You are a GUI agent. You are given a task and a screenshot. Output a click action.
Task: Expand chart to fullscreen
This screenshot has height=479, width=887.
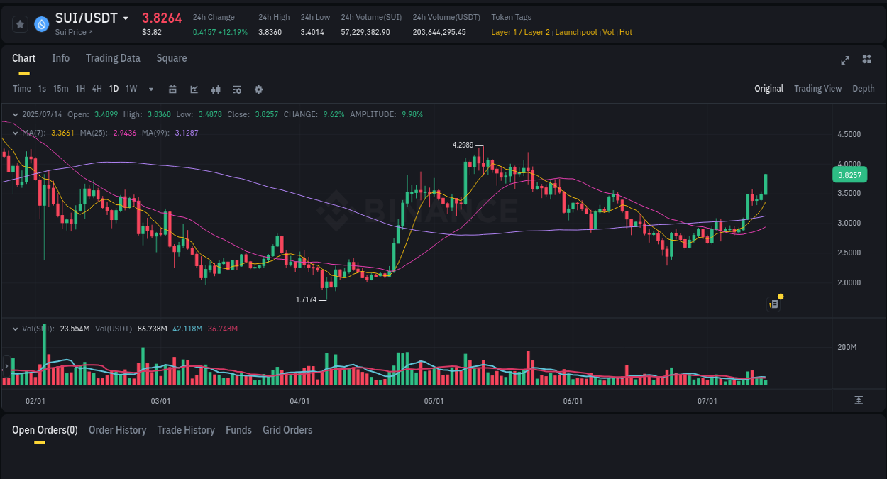coord(844,60)
